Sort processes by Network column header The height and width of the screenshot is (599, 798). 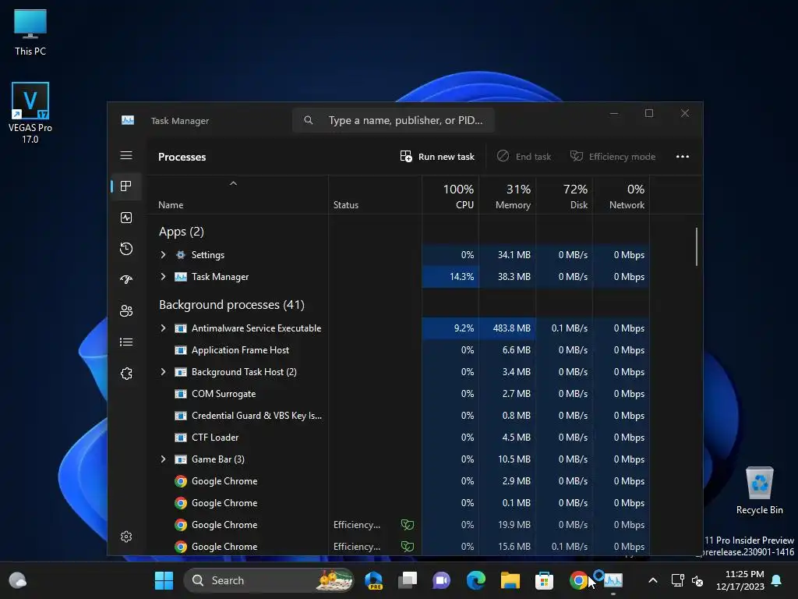click(x=621, y=196)
